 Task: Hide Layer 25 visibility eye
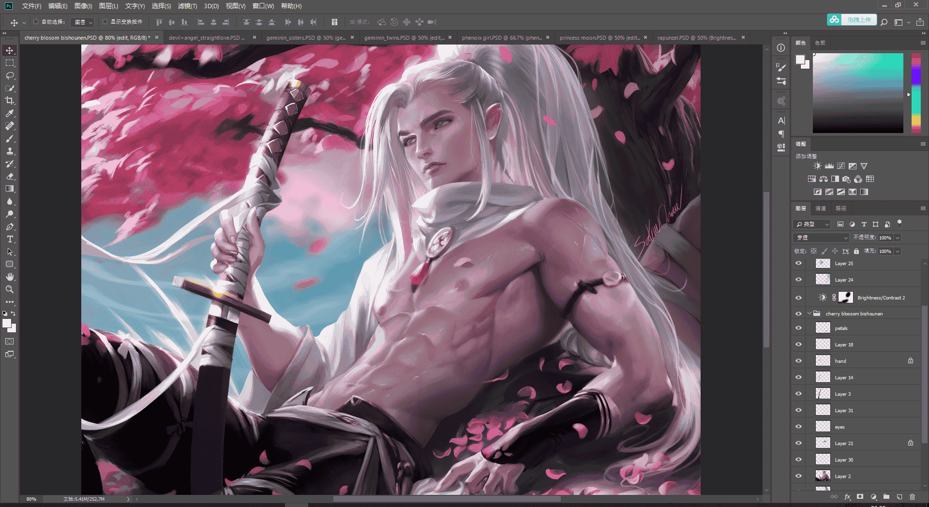799,263
